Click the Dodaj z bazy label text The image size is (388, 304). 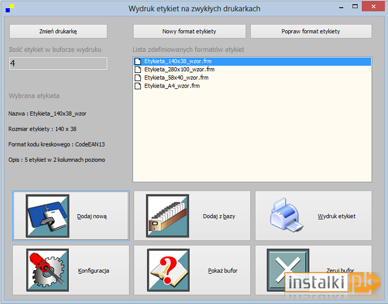[219, 216]
